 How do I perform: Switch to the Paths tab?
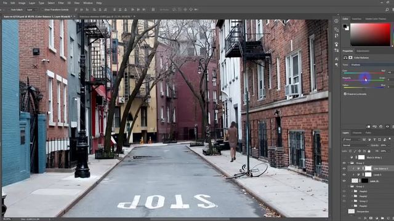(368, 133)
